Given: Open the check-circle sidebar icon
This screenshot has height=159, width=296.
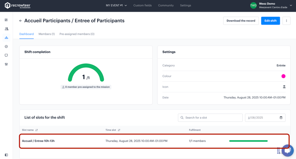Looking at the screenshot, I should [6, 46].
